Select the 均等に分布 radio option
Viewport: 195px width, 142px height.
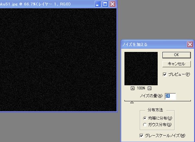pos(145,118)
